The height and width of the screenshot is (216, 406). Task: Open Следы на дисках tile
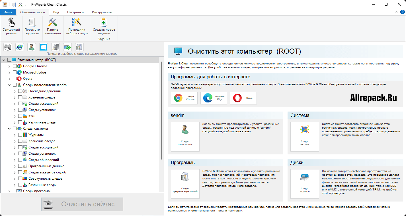(x=305, y=184)
